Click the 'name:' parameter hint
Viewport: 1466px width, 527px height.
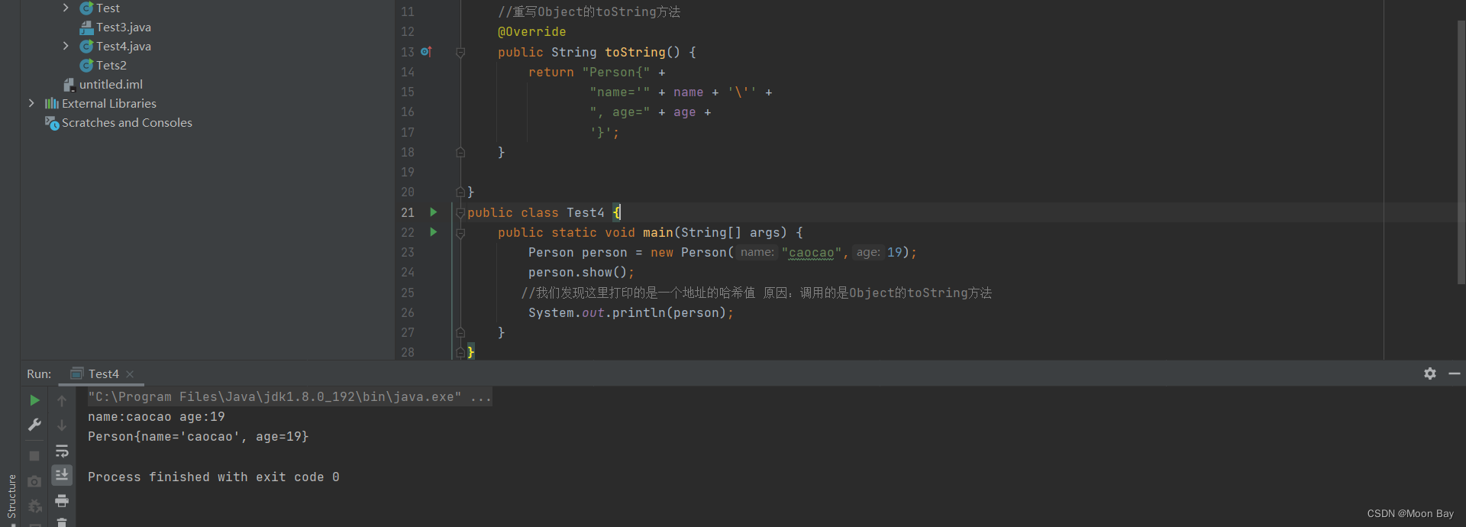757,252
